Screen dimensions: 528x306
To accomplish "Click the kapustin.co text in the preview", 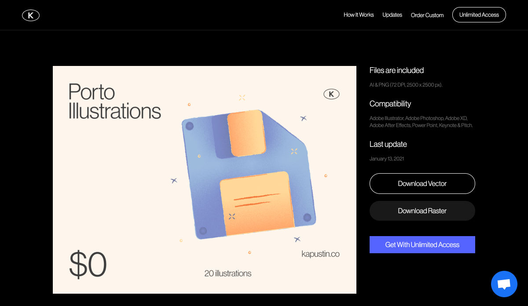I will click(x=320, y=254).
